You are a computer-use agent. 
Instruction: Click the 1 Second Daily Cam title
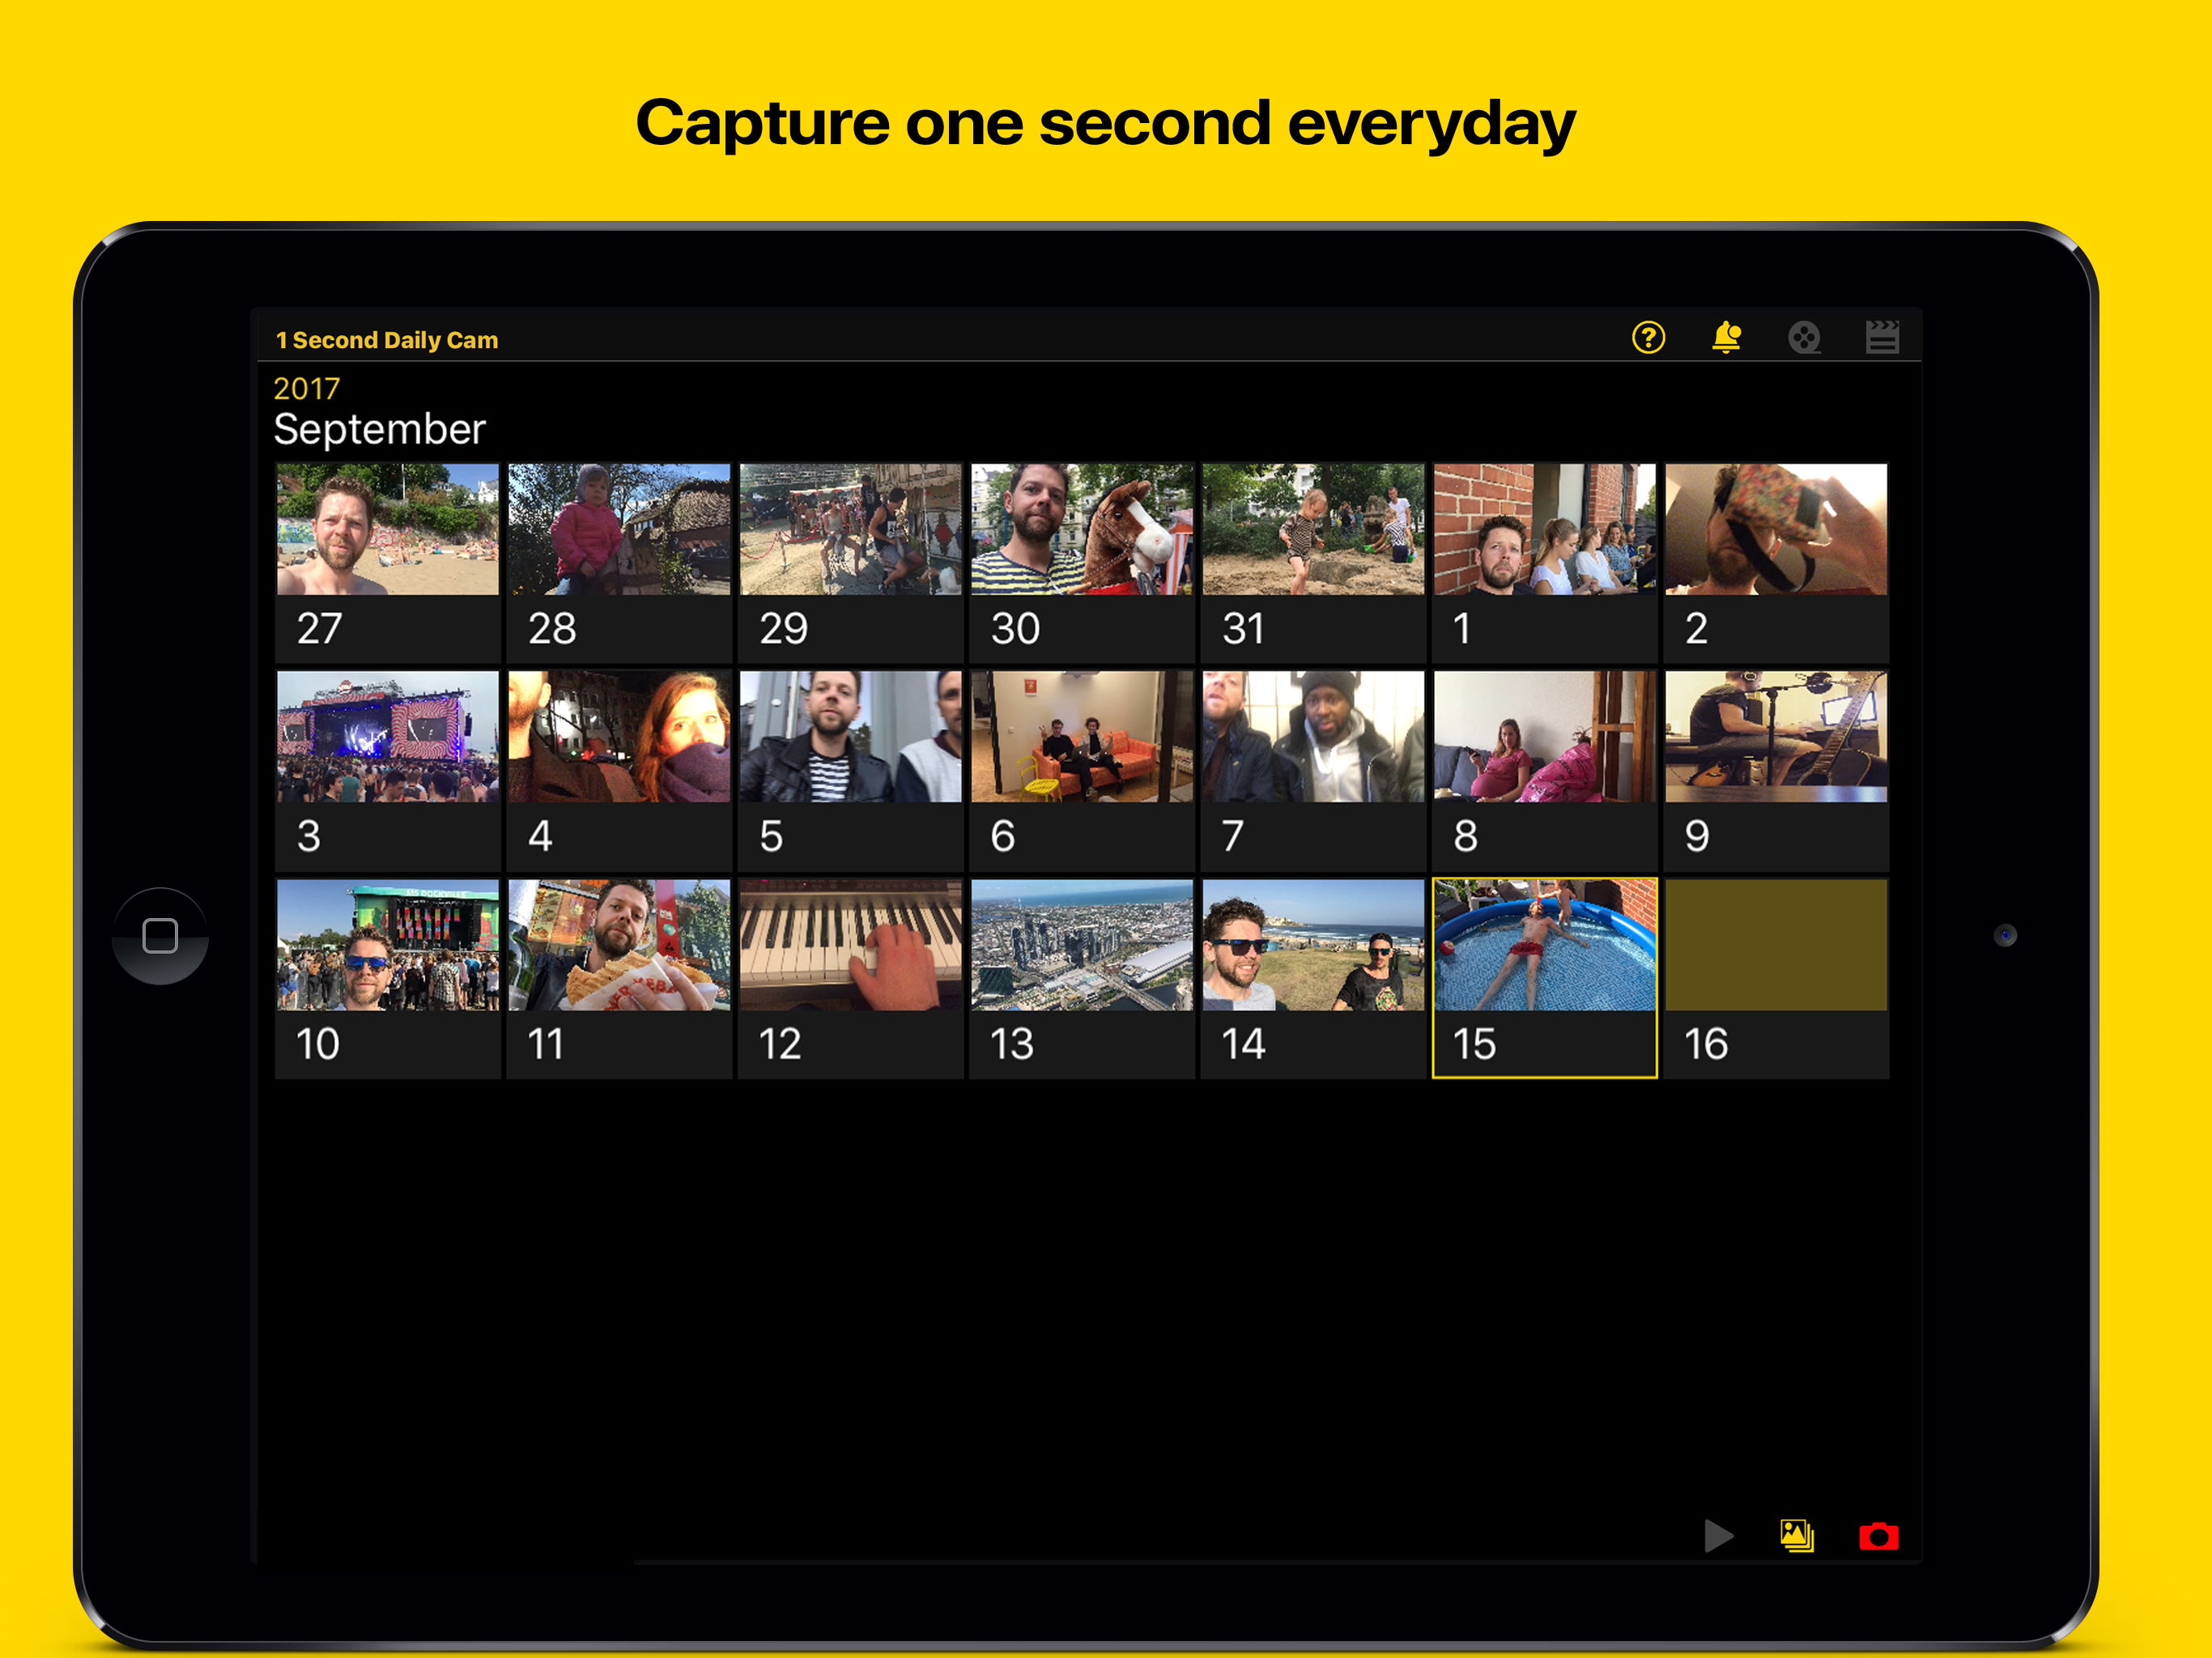(387, 340)
